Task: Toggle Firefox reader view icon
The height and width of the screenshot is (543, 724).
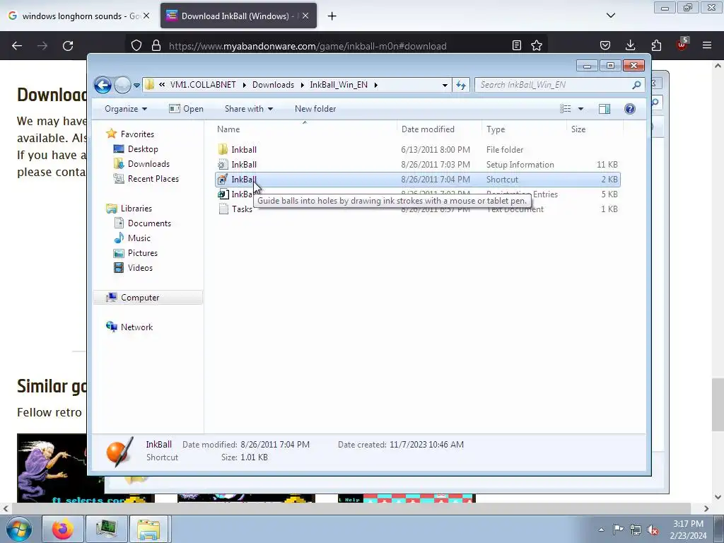Action: coord(517,46)
